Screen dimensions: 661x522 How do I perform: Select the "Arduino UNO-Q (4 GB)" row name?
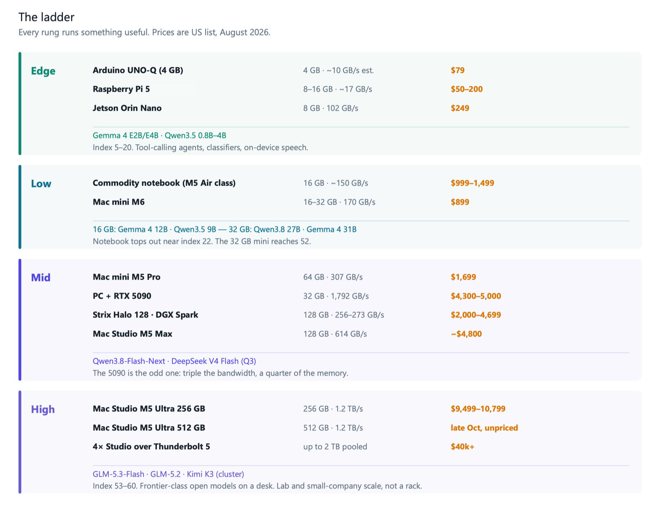click(138, 70)
